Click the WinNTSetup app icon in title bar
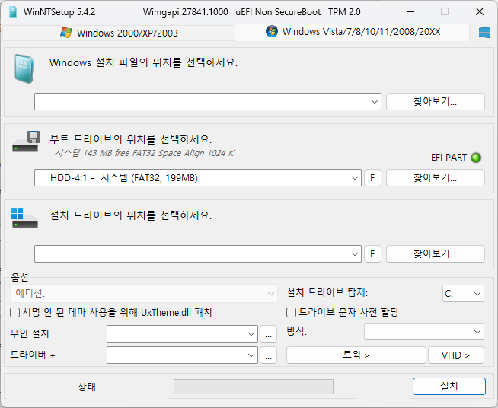 13,12
